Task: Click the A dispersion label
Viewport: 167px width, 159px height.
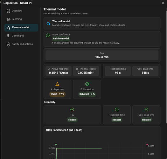Action: point(57,89)
